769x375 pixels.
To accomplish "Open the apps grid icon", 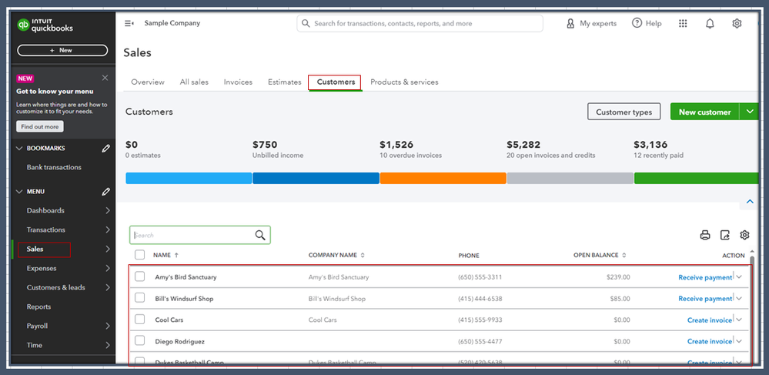I will click(x=683, y=24).
